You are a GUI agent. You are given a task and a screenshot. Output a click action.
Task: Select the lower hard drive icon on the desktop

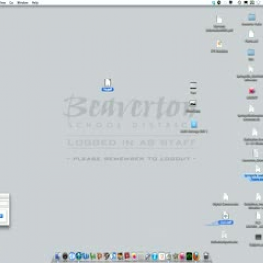193,104
